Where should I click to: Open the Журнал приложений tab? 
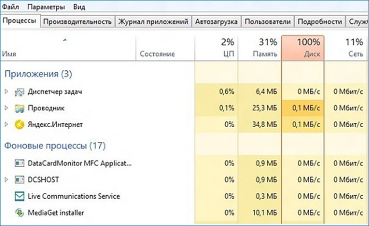coord(153,22)
